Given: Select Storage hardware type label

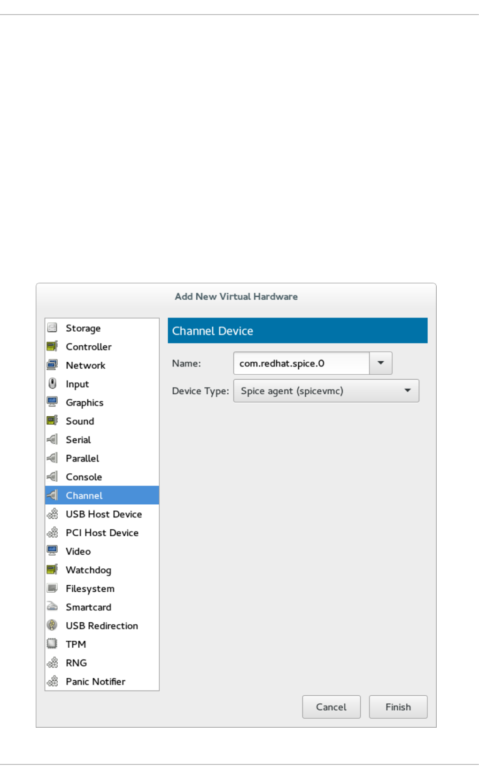Looking at the screenshot, I should pos(83,328).
